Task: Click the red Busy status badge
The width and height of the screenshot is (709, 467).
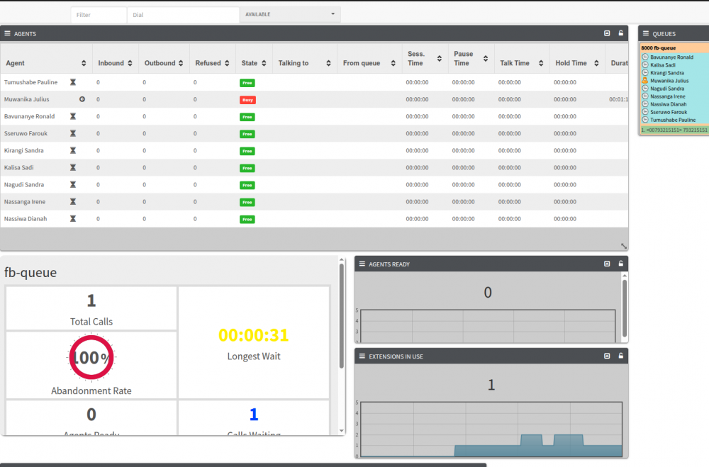Action: click(247, 100)
